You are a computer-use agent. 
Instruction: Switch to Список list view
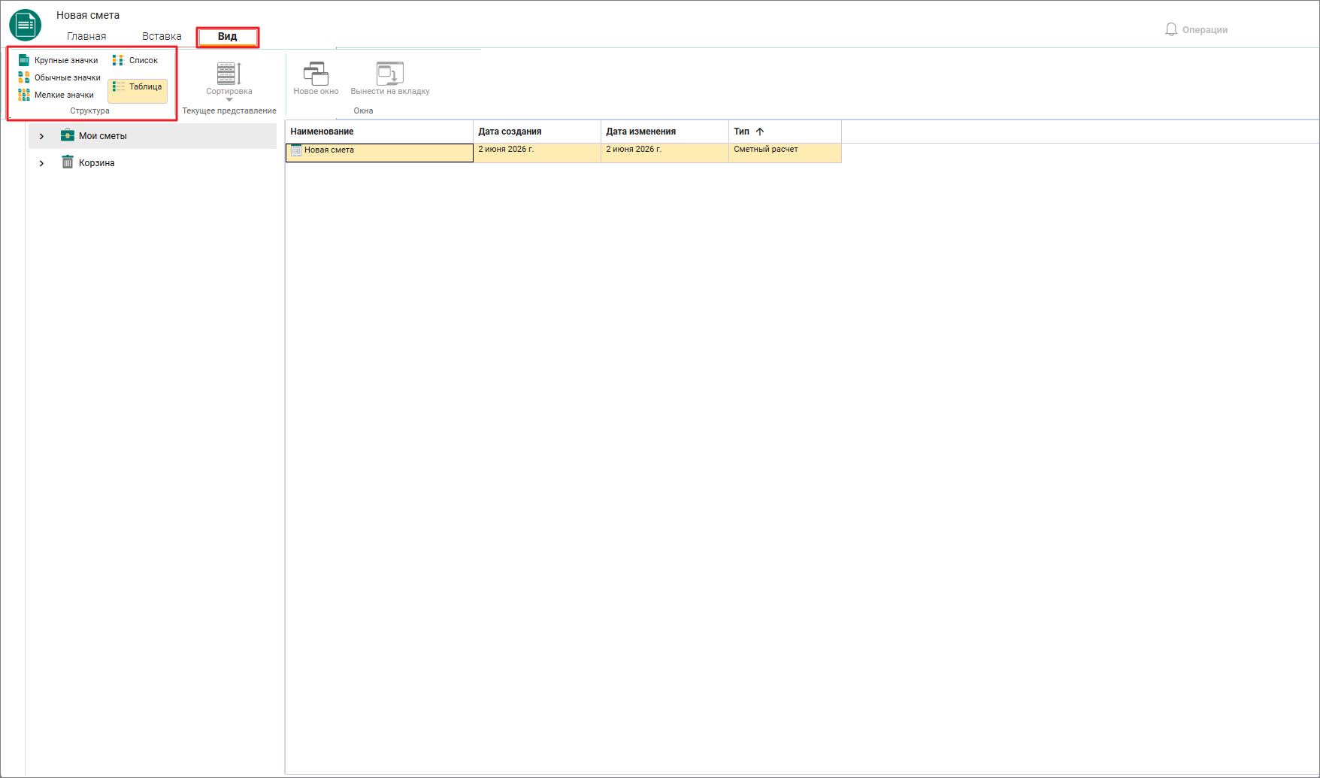click(135, 60)
